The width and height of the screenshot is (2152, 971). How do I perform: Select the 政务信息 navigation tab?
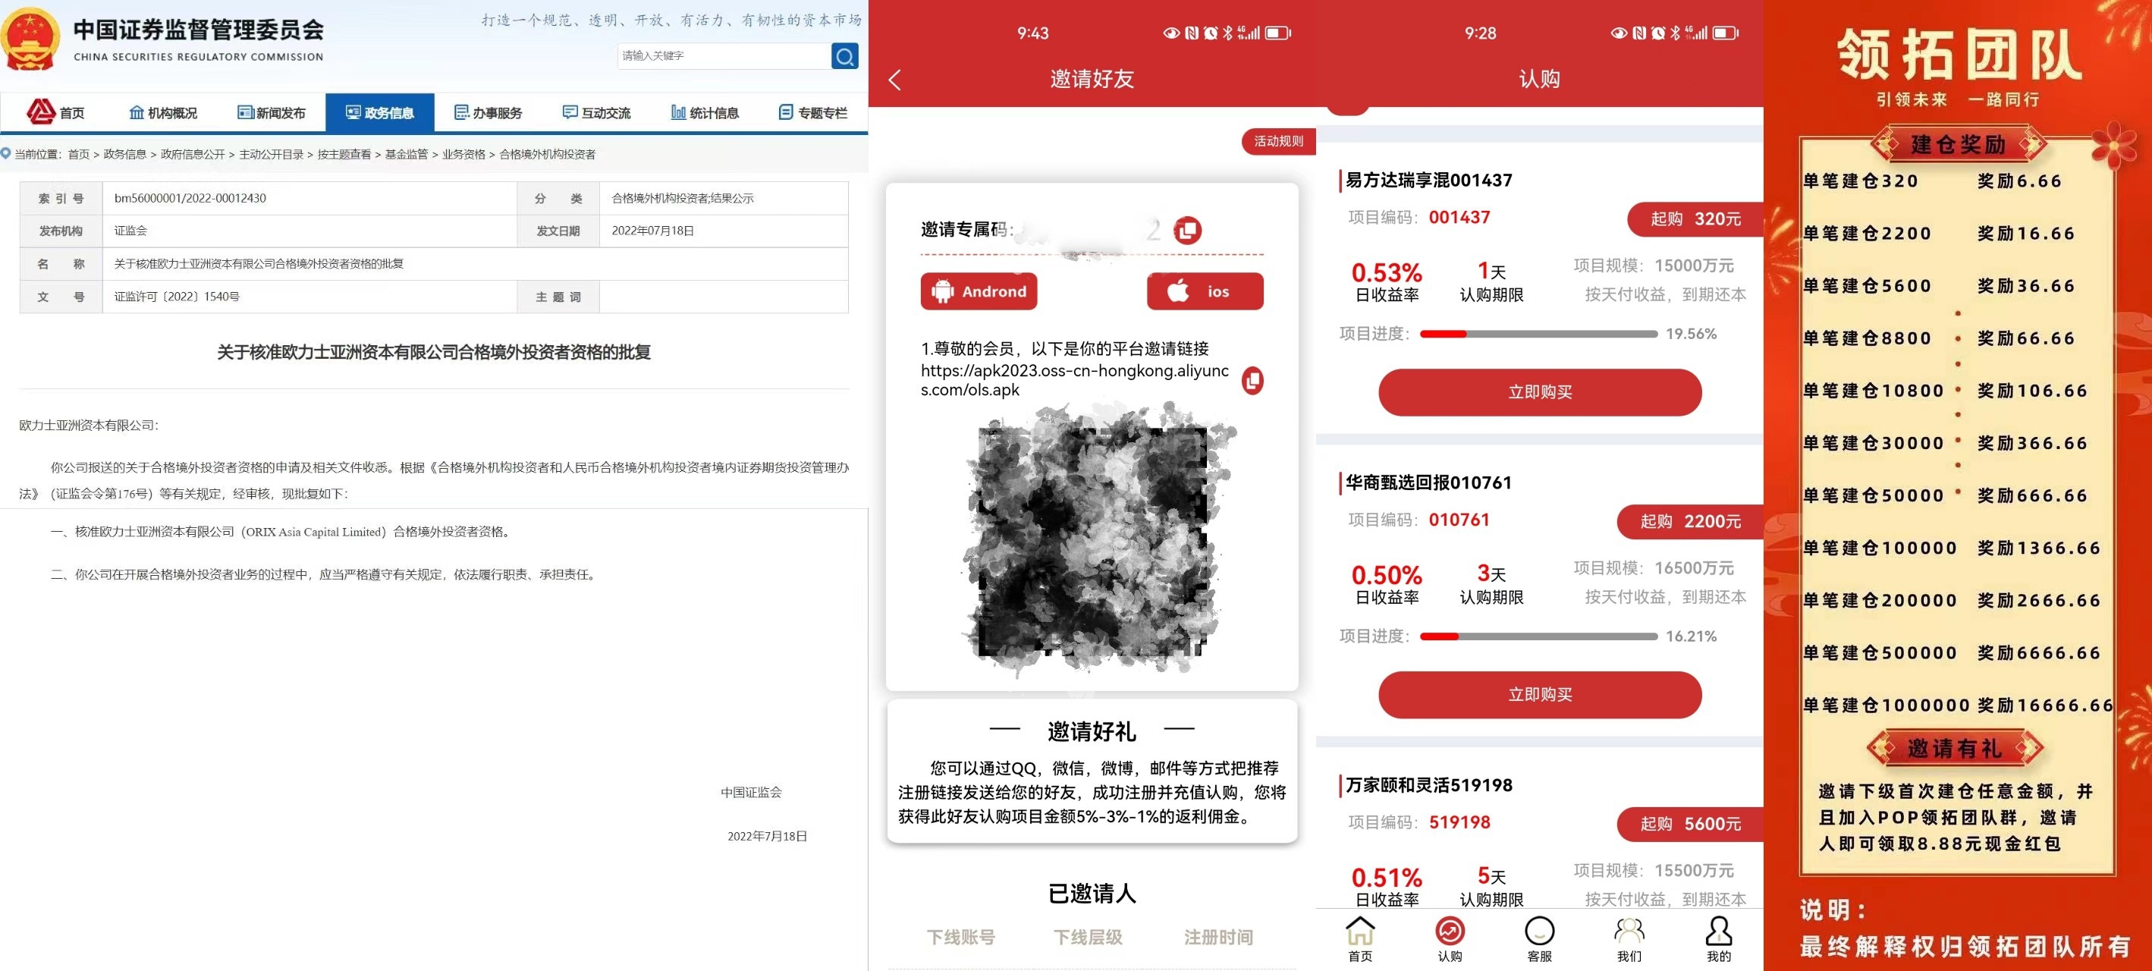click(380, 113)
